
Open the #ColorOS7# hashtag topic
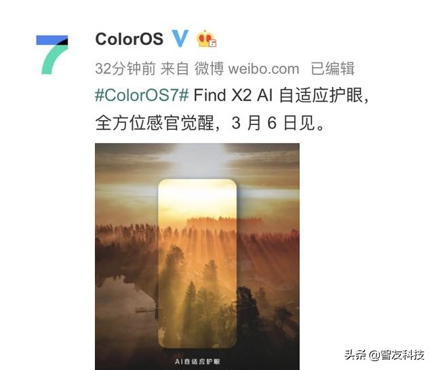[142, 95]
